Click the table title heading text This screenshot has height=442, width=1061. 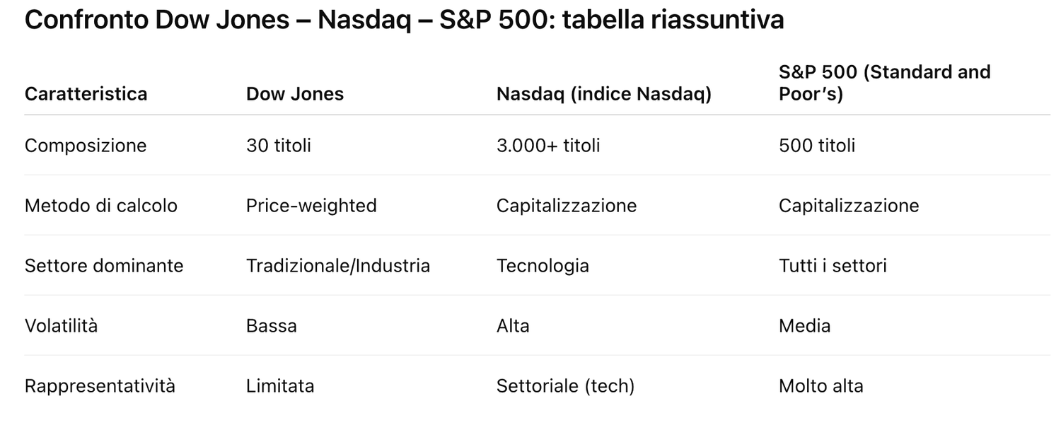pyautogui.click(x=404, y=20)
